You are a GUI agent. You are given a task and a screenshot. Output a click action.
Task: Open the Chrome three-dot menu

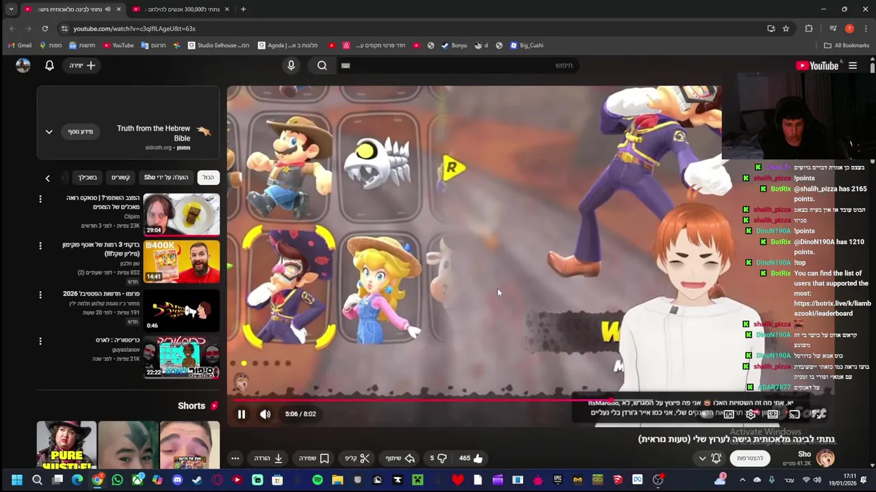click(x=866, y=29)
